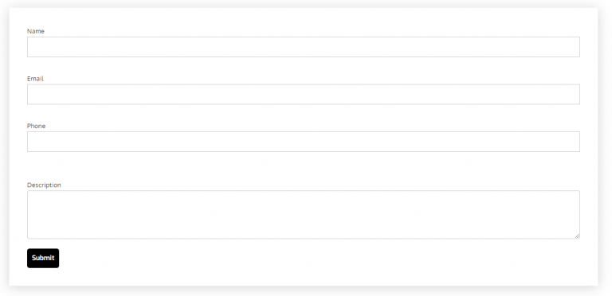Screen dimensions: 612x296
Task: Select the Phone input field
Action: [x=304, y=142]
